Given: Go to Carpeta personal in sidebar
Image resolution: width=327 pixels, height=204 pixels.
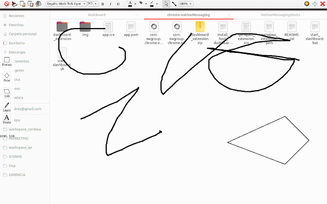Looking at the screenshot, I should click(22, 33).
